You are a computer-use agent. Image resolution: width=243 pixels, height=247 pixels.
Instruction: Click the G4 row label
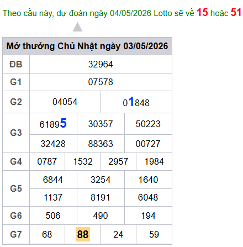point(16,162)
